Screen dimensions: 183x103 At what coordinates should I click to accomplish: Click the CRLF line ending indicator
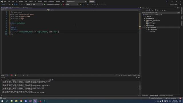pos(138,75)
